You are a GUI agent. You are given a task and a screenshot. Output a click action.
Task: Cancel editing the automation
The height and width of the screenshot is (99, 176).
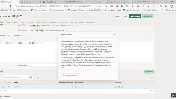[117, 16]
